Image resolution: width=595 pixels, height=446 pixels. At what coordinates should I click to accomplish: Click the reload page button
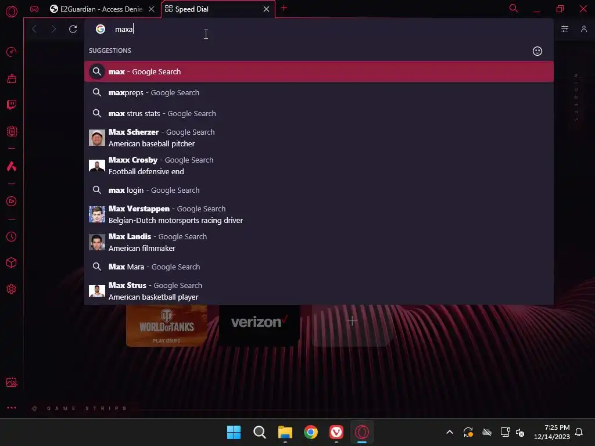(73, 29)
